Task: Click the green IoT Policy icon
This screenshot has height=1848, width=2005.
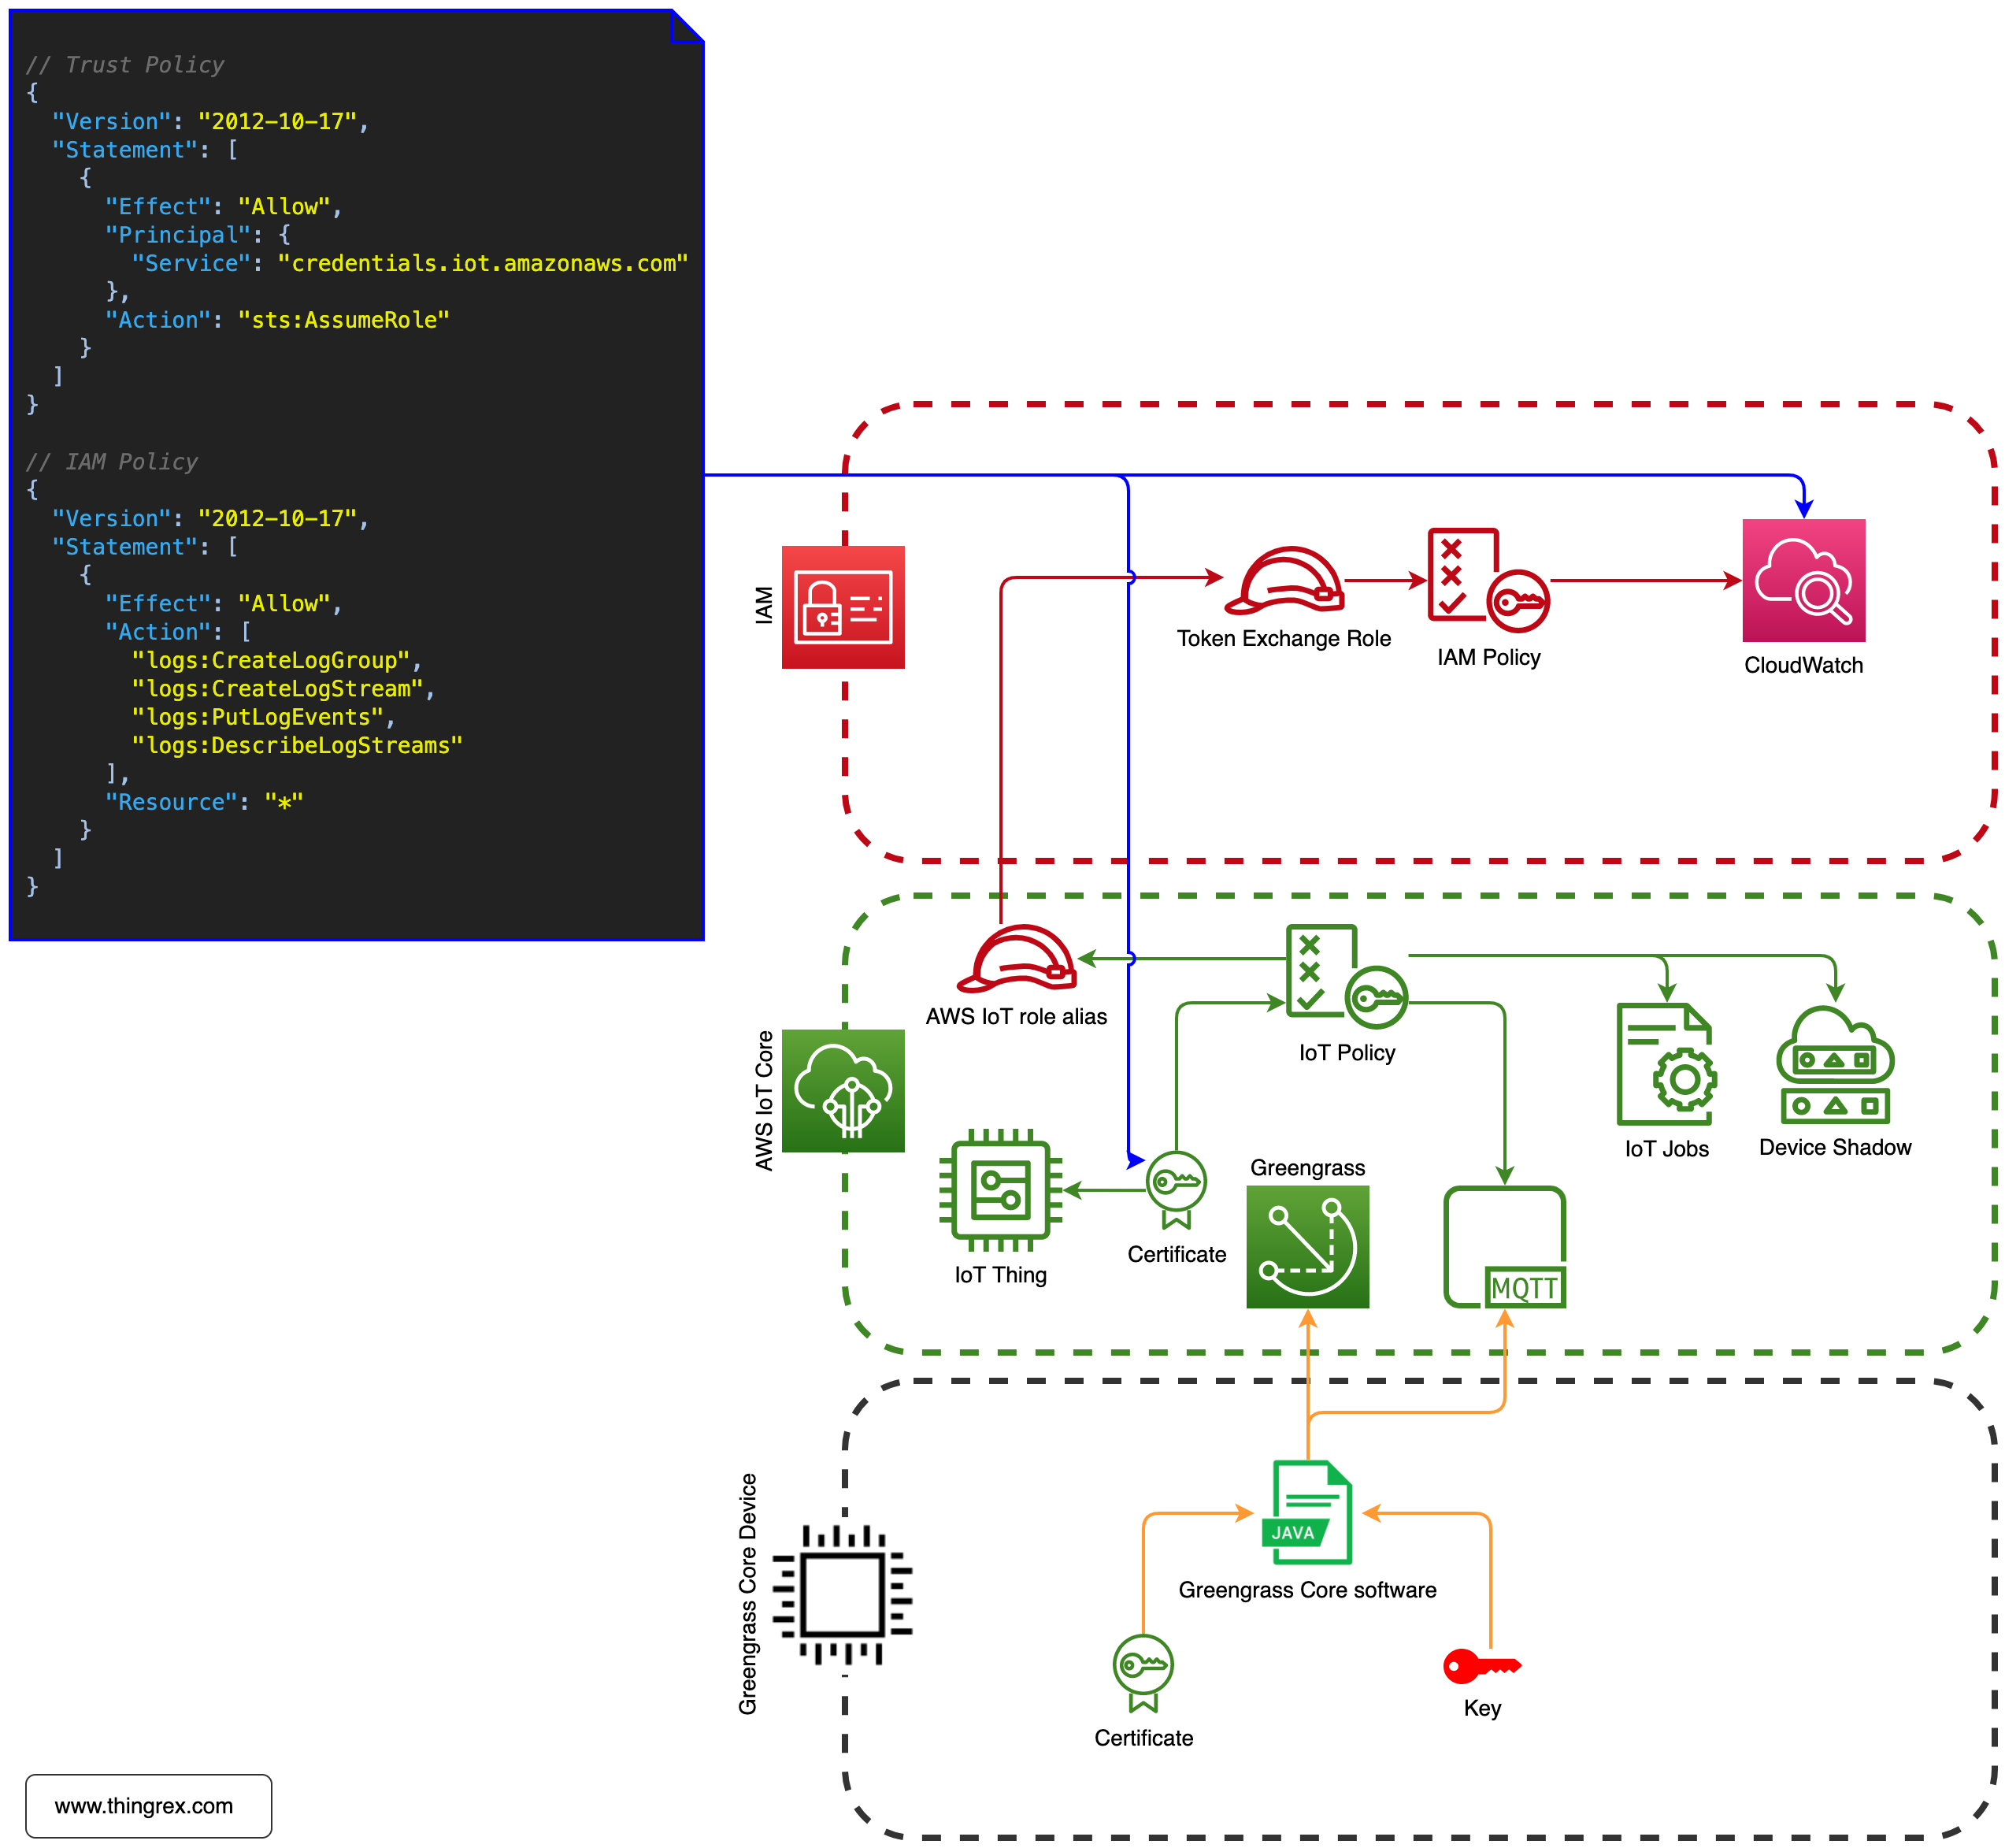Action: click(1347, 976)
